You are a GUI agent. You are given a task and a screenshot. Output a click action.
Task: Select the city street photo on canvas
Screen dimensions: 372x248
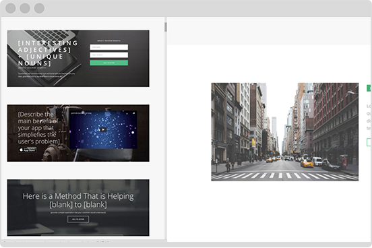coord(285,132)
